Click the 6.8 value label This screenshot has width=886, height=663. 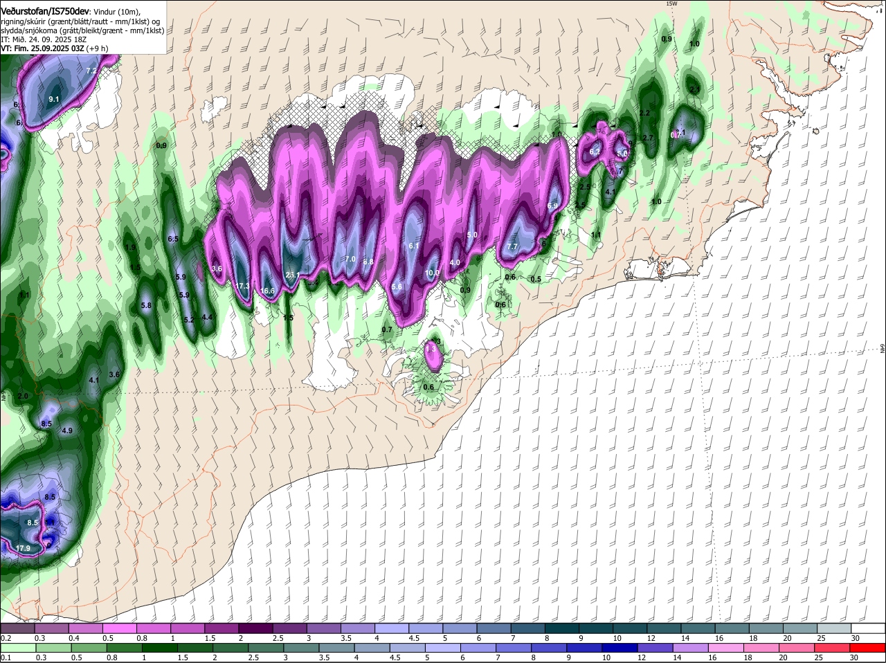coord(368,262)
